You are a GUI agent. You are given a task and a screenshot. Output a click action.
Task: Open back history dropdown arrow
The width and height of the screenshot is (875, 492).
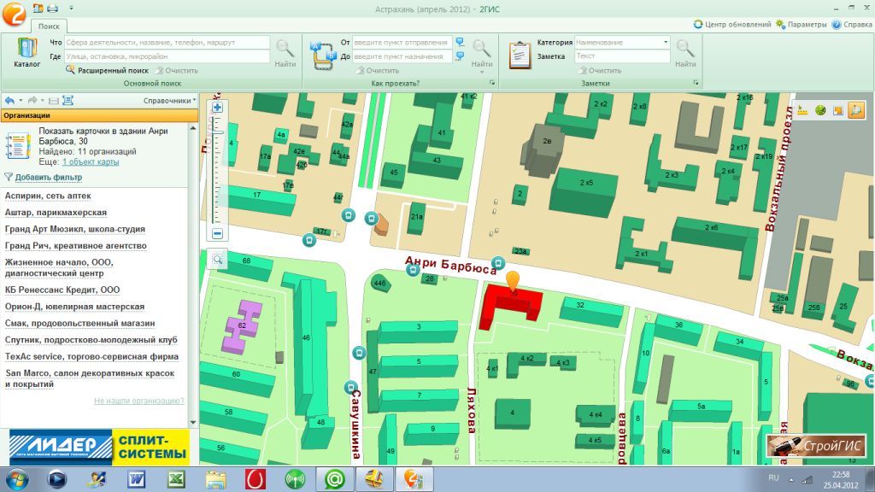click(x=21, y=101)
